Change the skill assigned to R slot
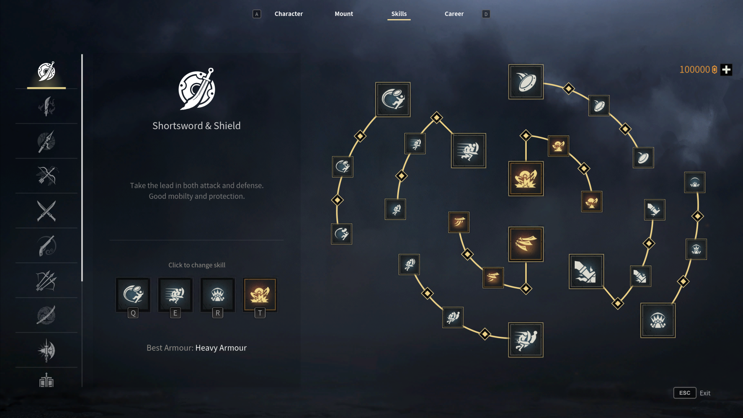This screenshot has height=418, width=743. [x=218, y=295]
